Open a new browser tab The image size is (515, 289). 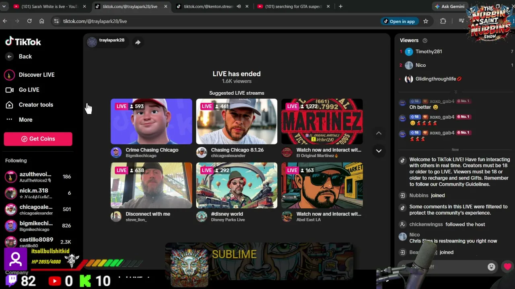tap(340, 6)
